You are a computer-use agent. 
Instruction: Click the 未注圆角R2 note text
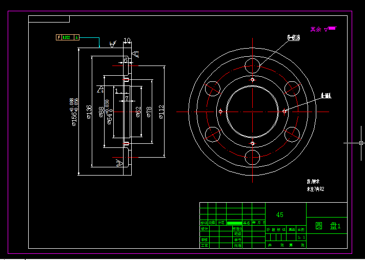click(x=315, y=189)
